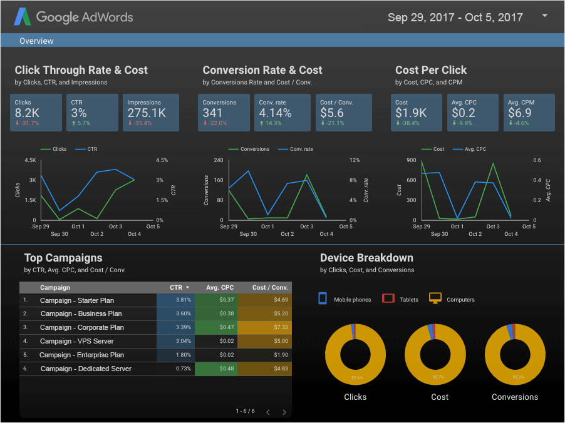The width and height of the screenshot is (565, 423).
Task: Click Campaign - Enterprise Plan row
Action: pos(155,355)
